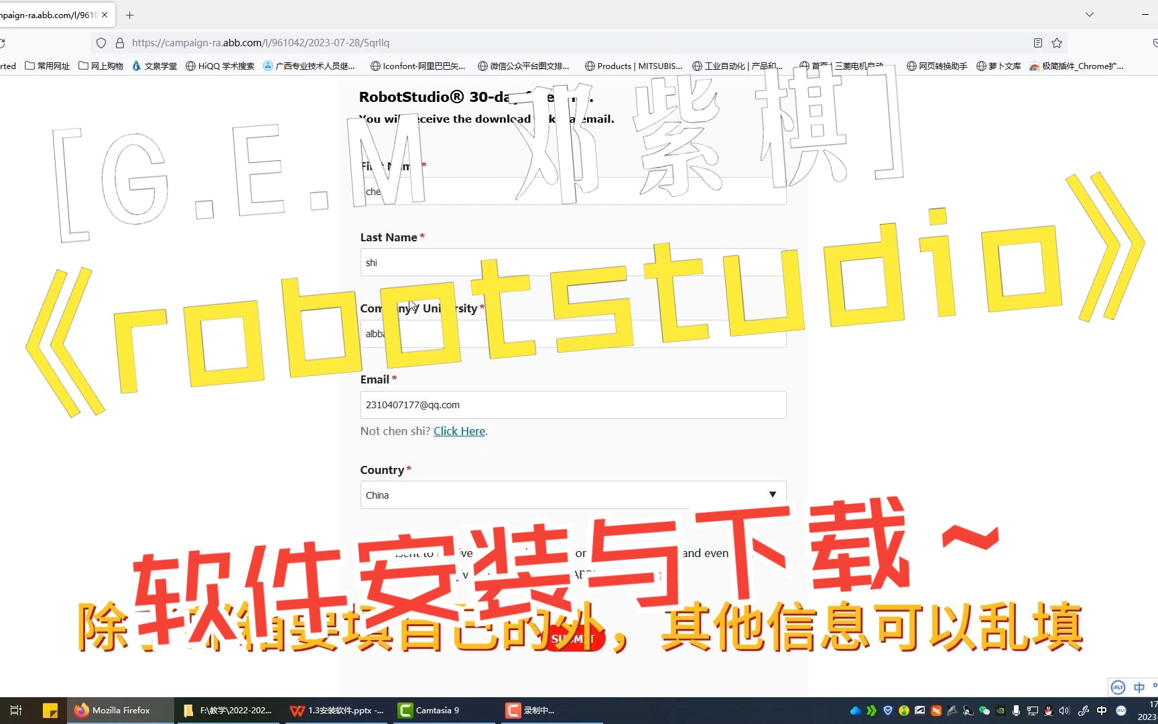Click the speaker device tray icon
The height and width of the screenshot is (724, 1158).
(x=968, y=711)
